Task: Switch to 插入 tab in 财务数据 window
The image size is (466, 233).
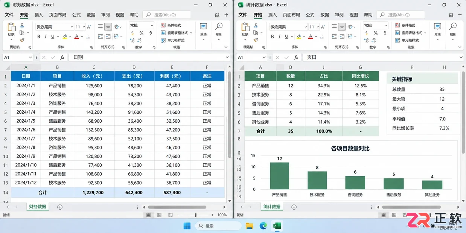Action: (38, 15)
